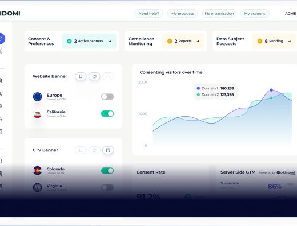
Task: Click the blue Domain 1 data point on chart
Action: (271, 90)
